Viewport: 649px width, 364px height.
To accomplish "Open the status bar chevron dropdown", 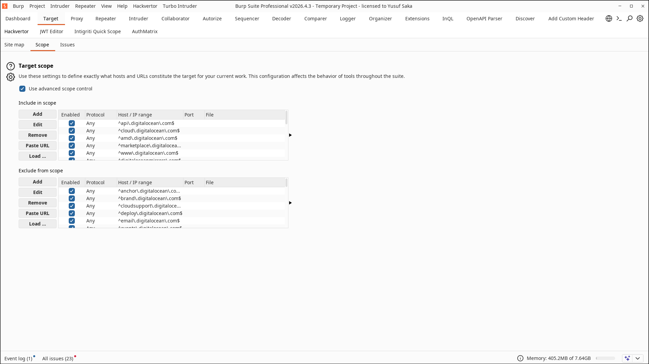I will [x=637, y=358].
